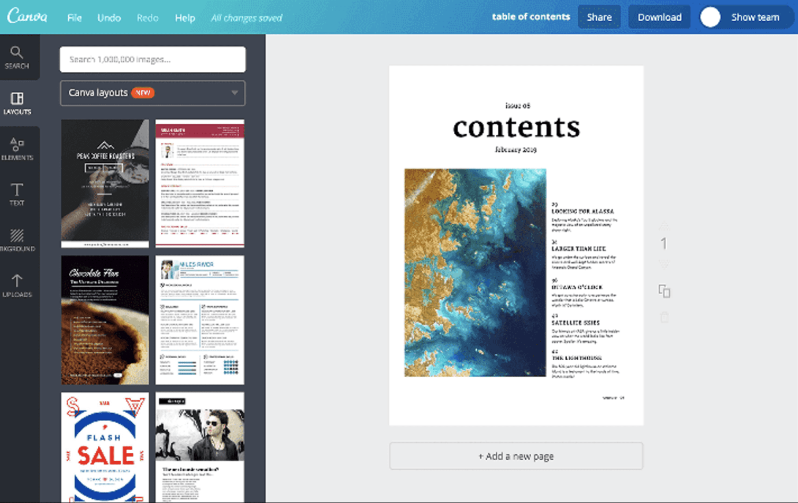The width and height of the screenshot is (798, 503).
Task: Add a new page to the design
Action: click(x=516, y=456)
